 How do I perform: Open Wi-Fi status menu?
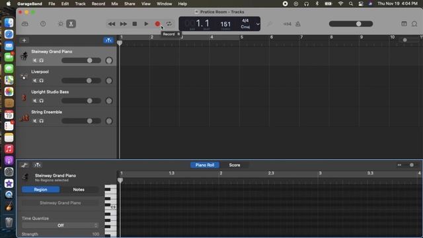tap(341, 4)
